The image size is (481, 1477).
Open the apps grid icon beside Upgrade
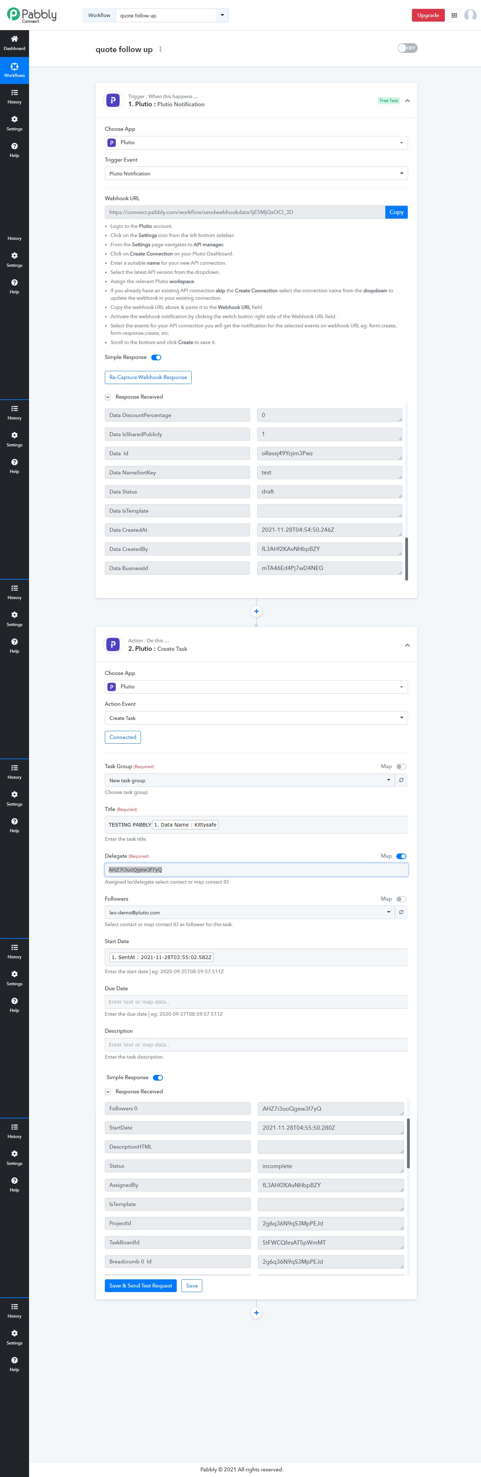[x=454, y=16]
